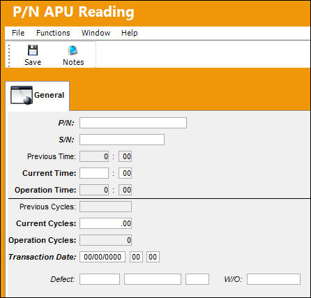Viewport: 311px width, 298px height.
Task: Click the Previous Time: label
Action: [52, 156]
